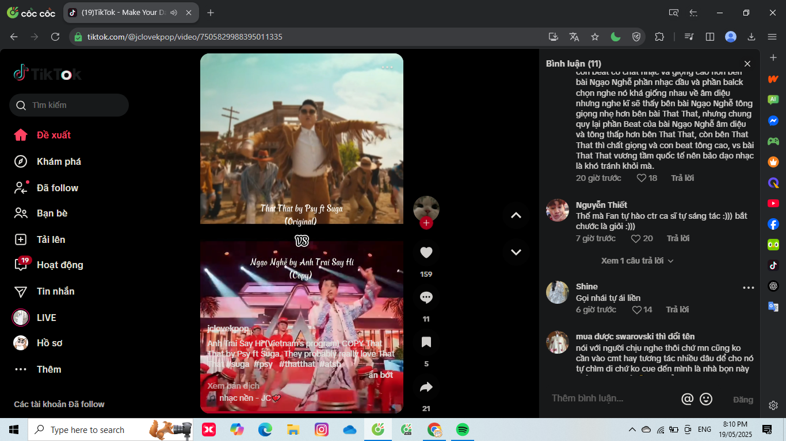This screenshot has height=441, width=786.
Task: Close the Bình luận comments panel
Action: coord(747,64)
